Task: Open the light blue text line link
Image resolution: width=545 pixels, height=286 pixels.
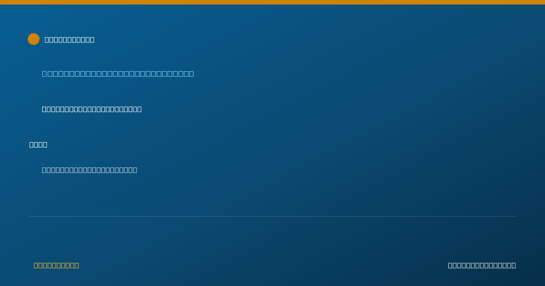Action: (118, 74)
